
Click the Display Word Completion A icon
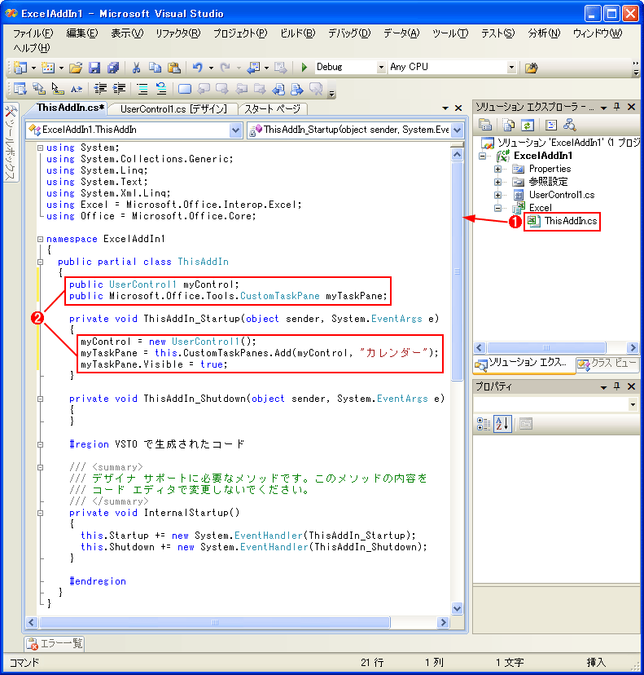[x=76, y=89]
